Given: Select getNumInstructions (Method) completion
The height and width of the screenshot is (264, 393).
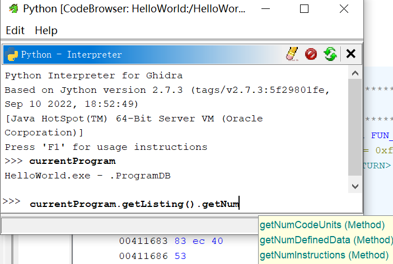Looking at the screenshot, I should tap(324, 255).
